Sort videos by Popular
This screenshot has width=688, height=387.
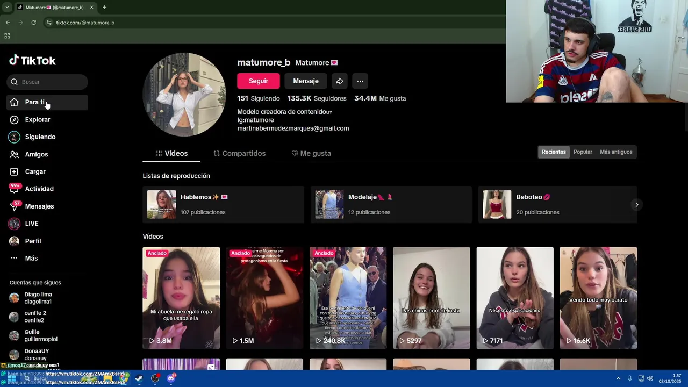583,152
